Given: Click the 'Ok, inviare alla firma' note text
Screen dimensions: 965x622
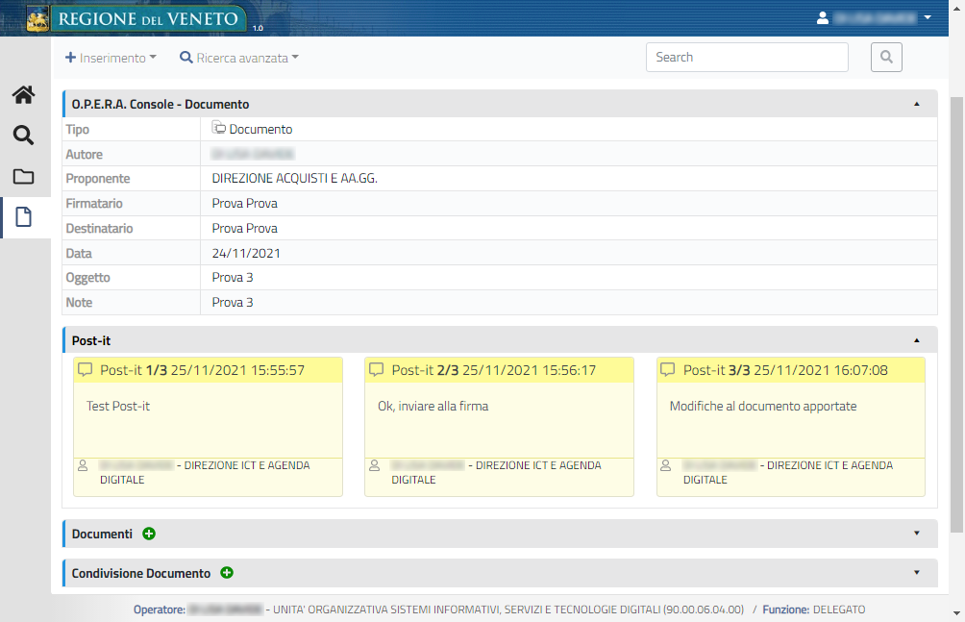Looking at the screenshot, I should click(x=433, y=407).
